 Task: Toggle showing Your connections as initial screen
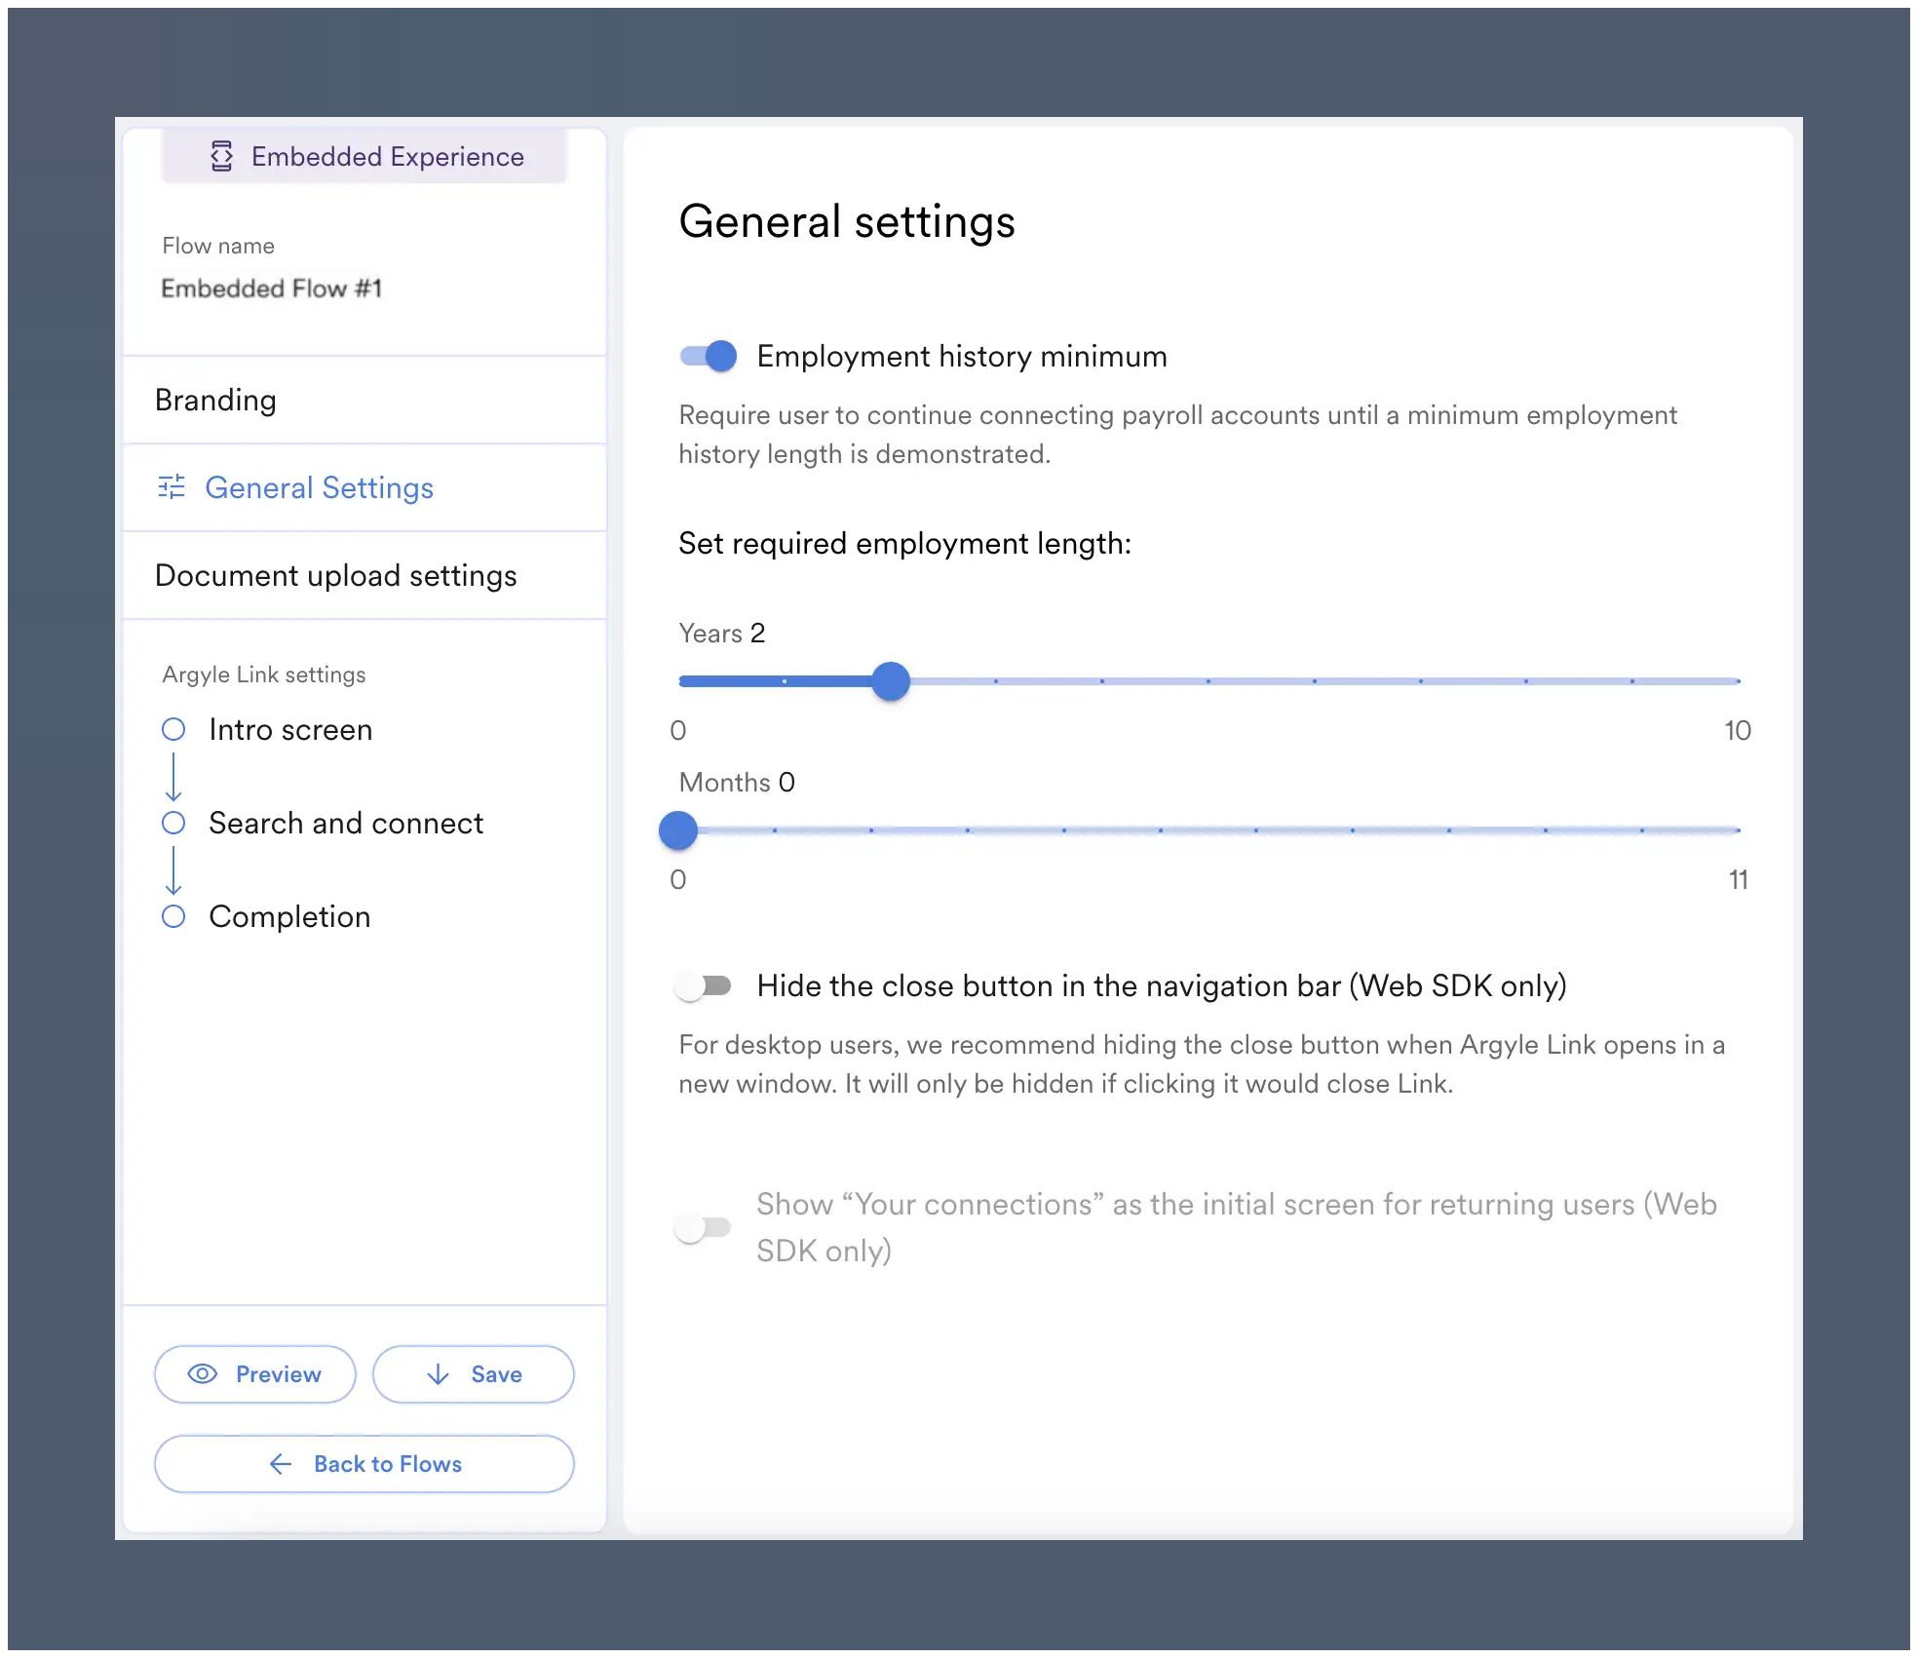click(x=704, y=1227)
